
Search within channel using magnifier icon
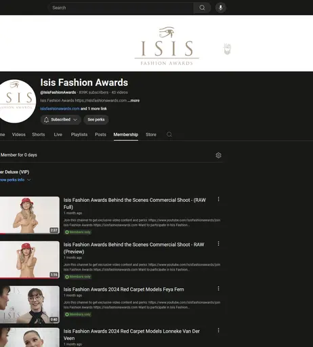(x=169, y=135)
